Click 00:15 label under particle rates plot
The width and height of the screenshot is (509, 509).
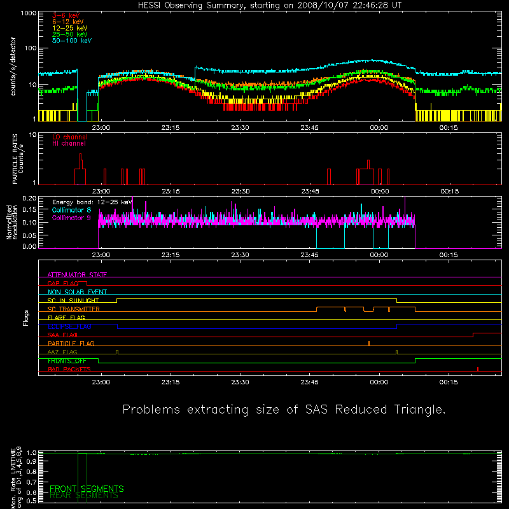(450, 192)
